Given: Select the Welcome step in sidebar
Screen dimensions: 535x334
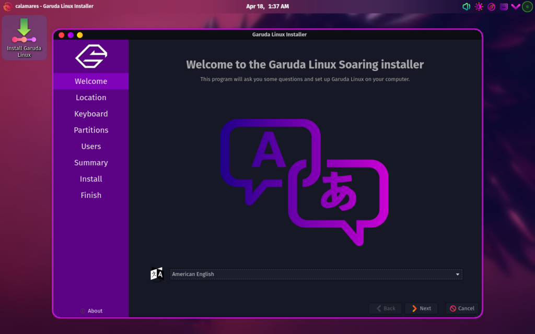Looking at the screenshot, I should [91, 81].
